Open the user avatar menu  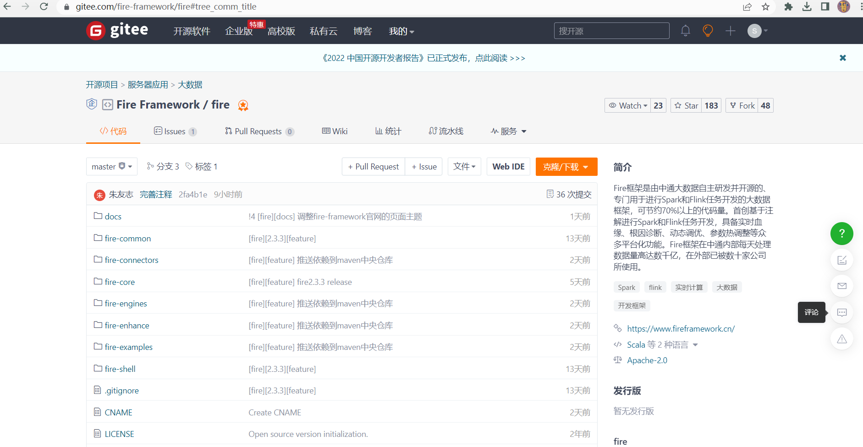(x=758, y=31)
